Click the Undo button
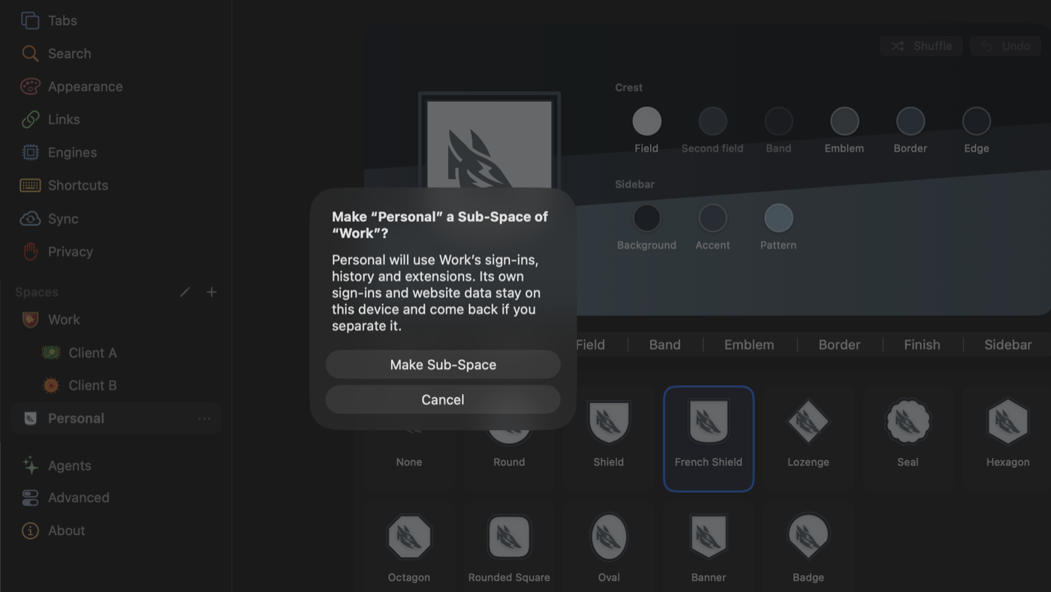 1006,46
